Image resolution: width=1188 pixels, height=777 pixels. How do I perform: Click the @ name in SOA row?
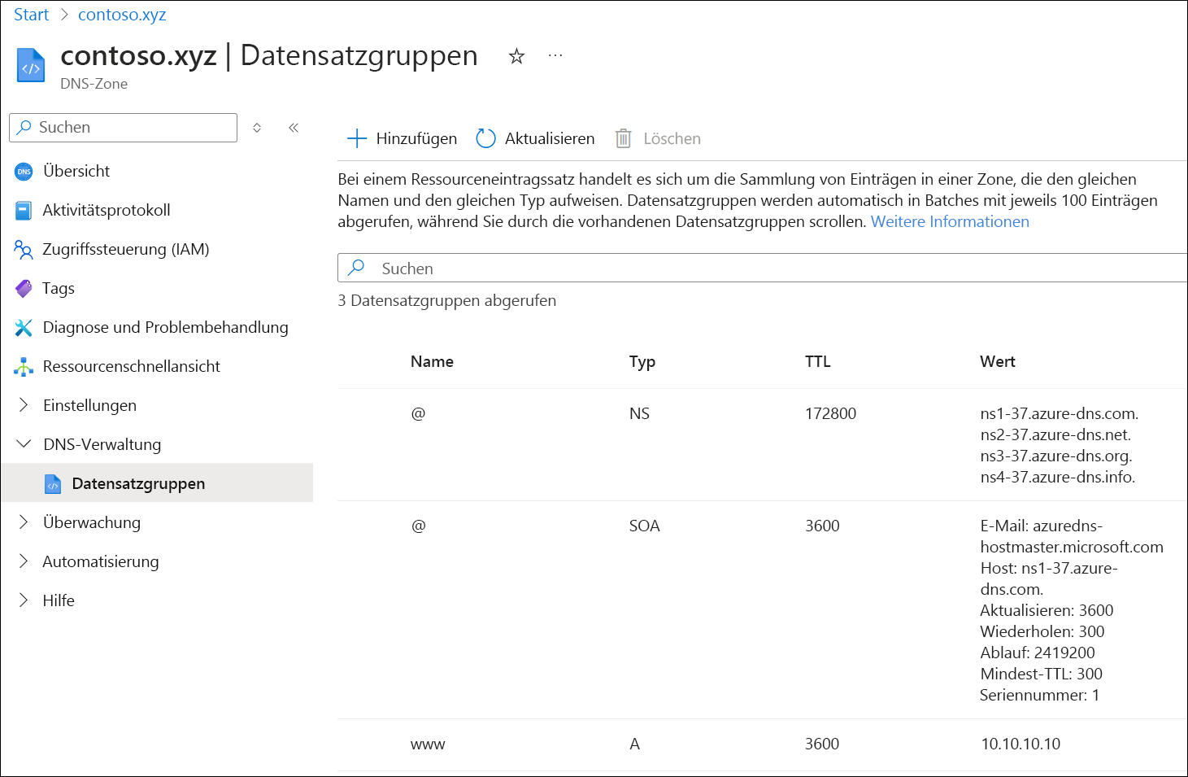coord(418,526)
